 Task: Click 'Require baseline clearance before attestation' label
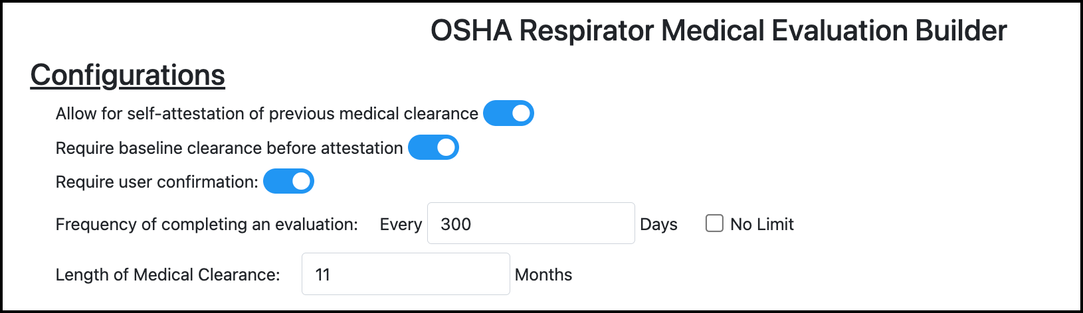click(229, 149)
